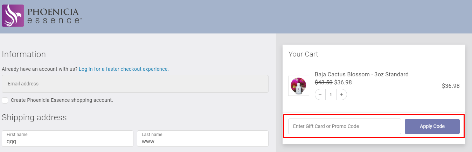Screen dimensions: 472x152
Task: Click the struck-through $43.50 original price
Action: 324,83
